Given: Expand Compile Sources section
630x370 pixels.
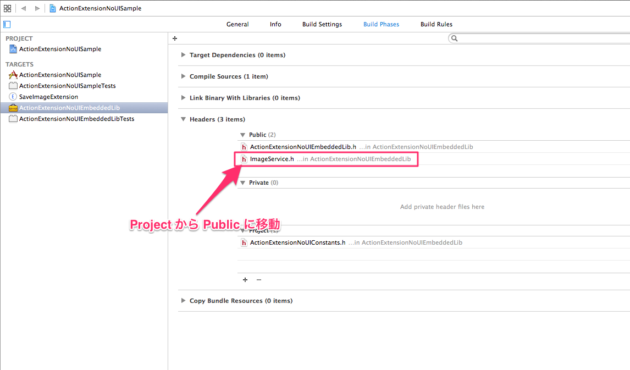Looking at the screenshot, I should click(183, 76).
